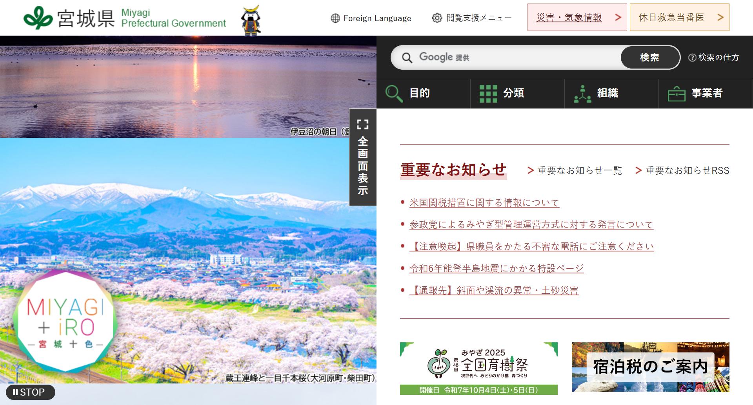Image resolution: width=753 pixels, height=405 pixels.
Task: Select the 事業者 navigation tab
Action: pyautogui.click(x=706, y=93)
